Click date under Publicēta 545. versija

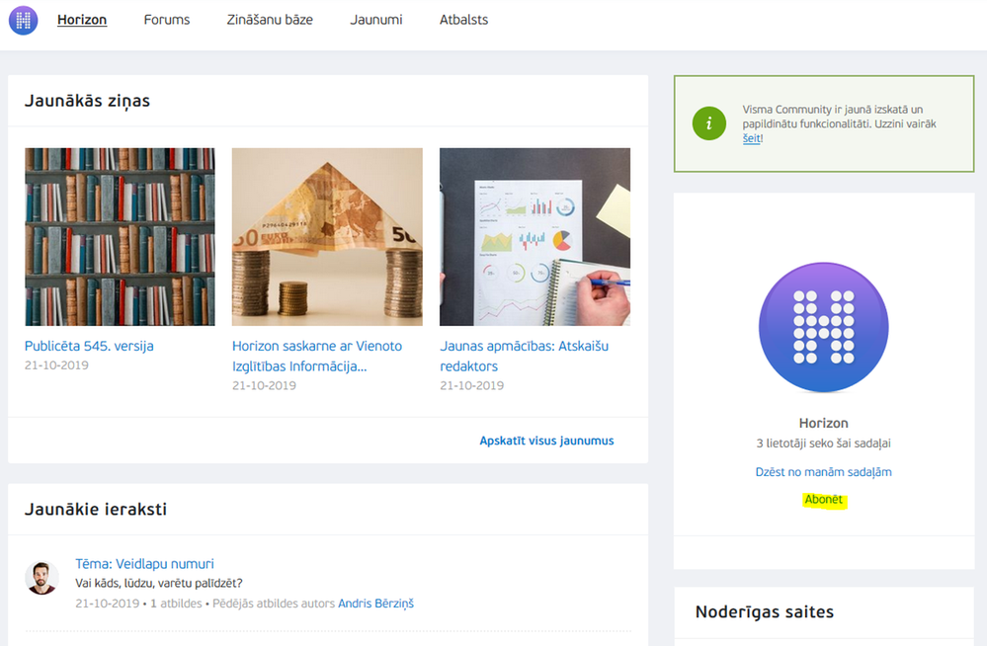click(x=56, y=365)
